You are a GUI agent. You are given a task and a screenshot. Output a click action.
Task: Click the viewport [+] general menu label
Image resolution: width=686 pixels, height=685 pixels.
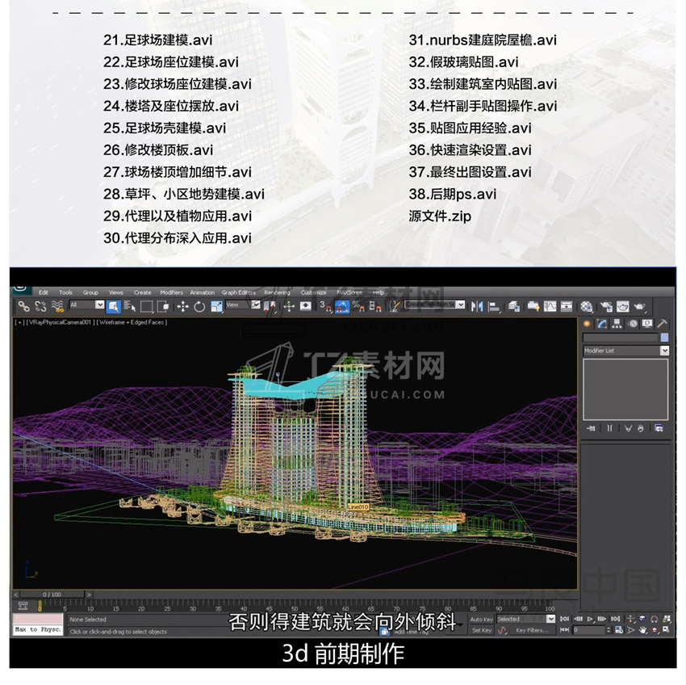(x=19, y=322)
